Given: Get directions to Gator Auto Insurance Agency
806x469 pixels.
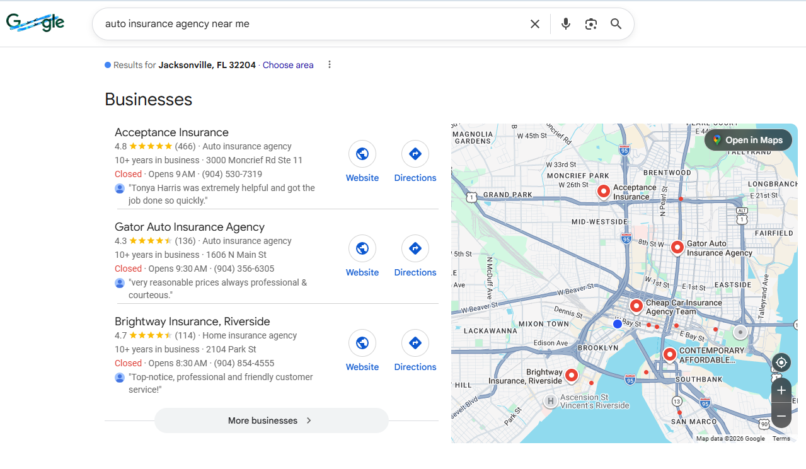Looking at the screenshot, I should (415, 248).
